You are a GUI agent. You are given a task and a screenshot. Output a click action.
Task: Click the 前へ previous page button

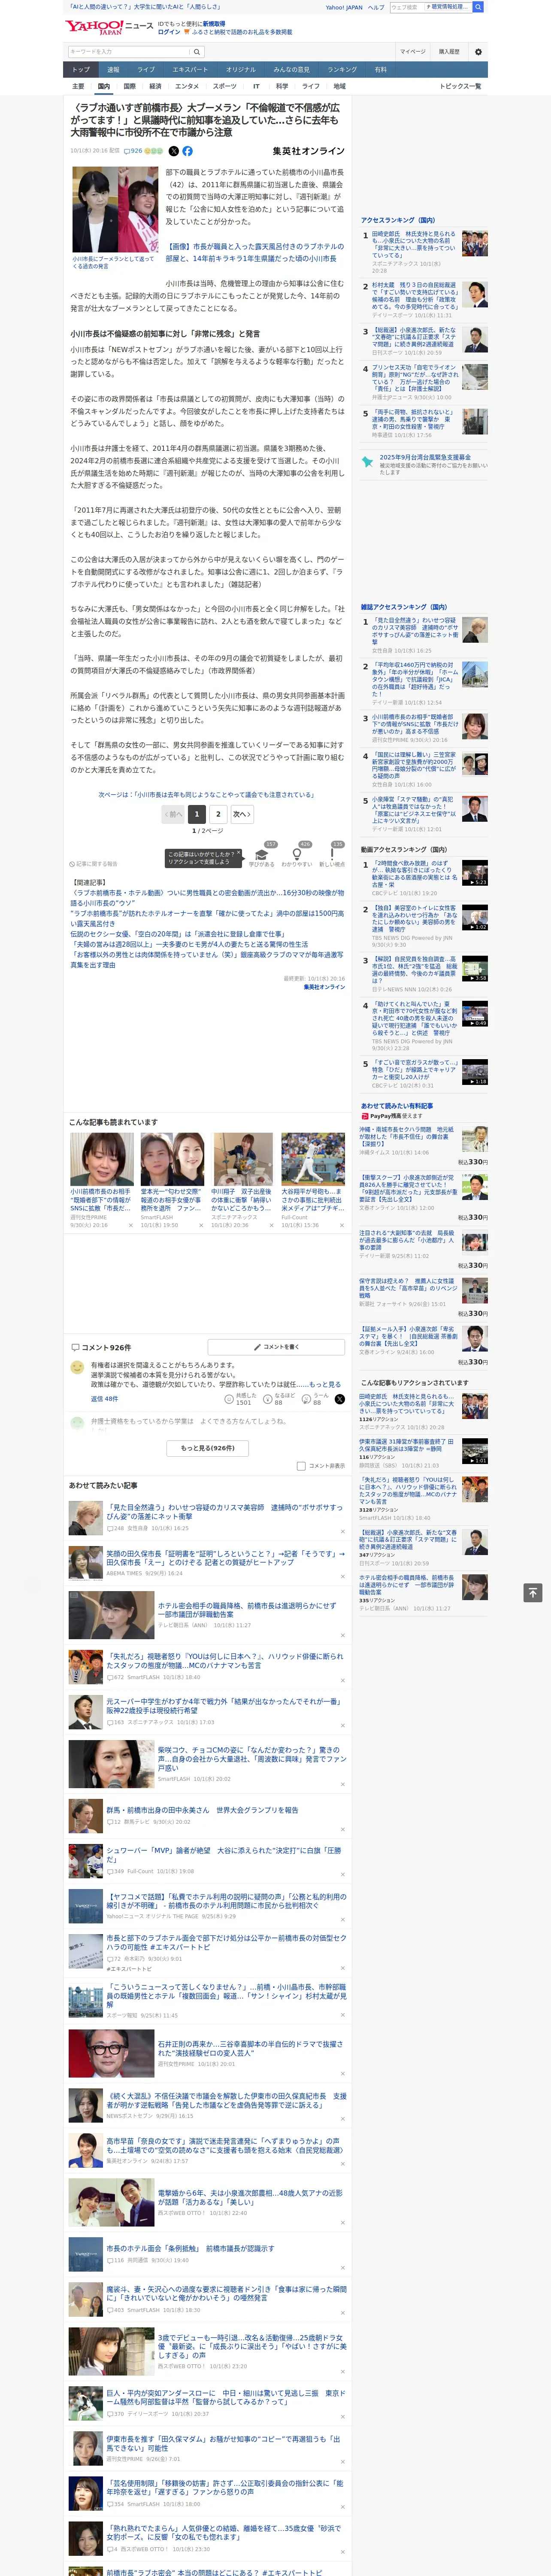(174, 814)
